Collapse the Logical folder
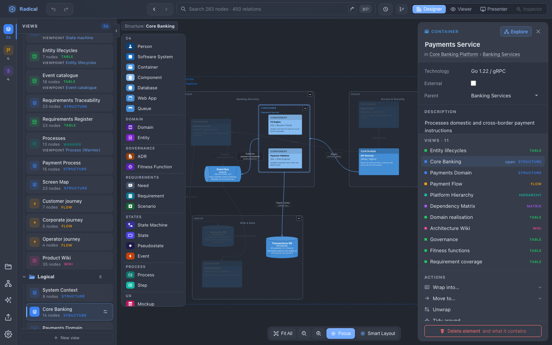 coord(24,277)
